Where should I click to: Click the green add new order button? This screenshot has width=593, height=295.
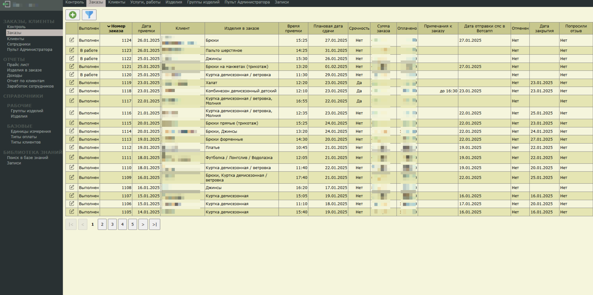73,15
